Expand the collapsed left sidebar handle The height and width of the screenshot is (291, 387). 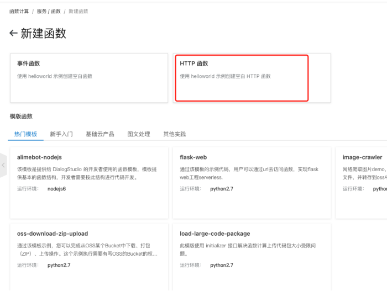(x=3, y=165)
